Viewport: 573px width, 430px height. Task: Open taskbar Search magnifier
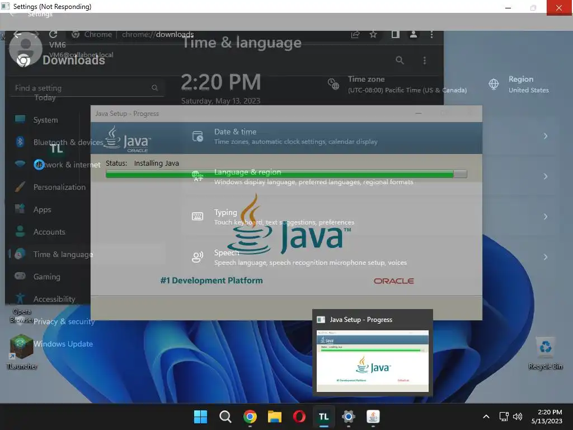(225, 417)
